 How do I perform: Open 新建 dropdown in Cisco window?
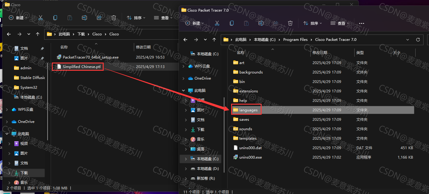(x=18, y=18)
